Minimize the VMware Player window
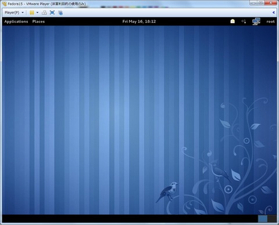The width and height of the screenshot is (279, 225). pyautogui.click(x=253, y=3)
